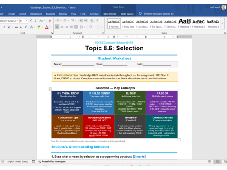This screenshot has height=170, width=227.
Task: Apply the List Paragraph style
Action: coord(142,24)
